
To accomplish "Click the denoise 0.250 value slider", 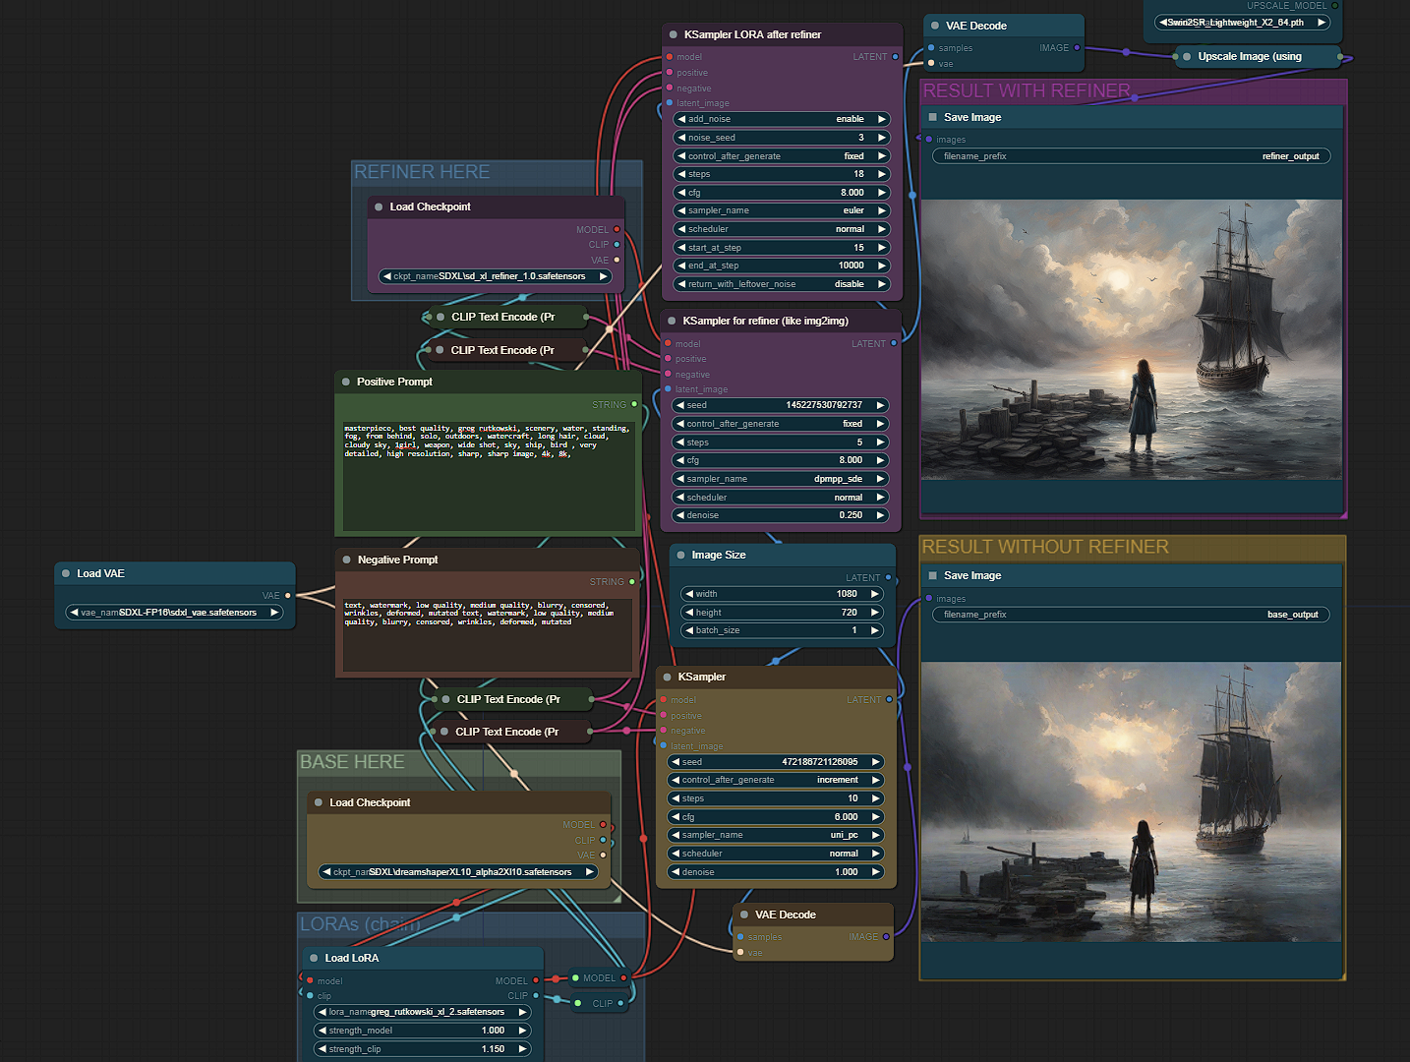I will (781, 515).
